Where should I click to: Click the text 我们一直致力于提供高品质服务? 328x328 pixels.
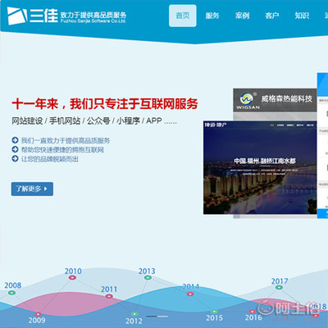pyautogui.click(x=66, y=140)
